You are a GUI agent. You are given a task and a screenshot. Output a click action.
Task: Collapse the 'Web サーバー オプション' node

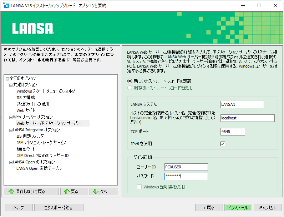tap(11, 117)
